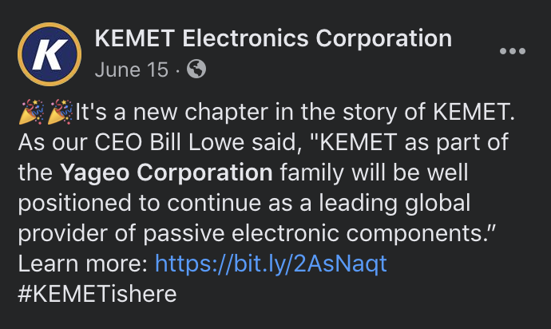Open the tagged Yageo Corporation page
The width and height of the screenshot is (551, 329).
tap(166, 173)
